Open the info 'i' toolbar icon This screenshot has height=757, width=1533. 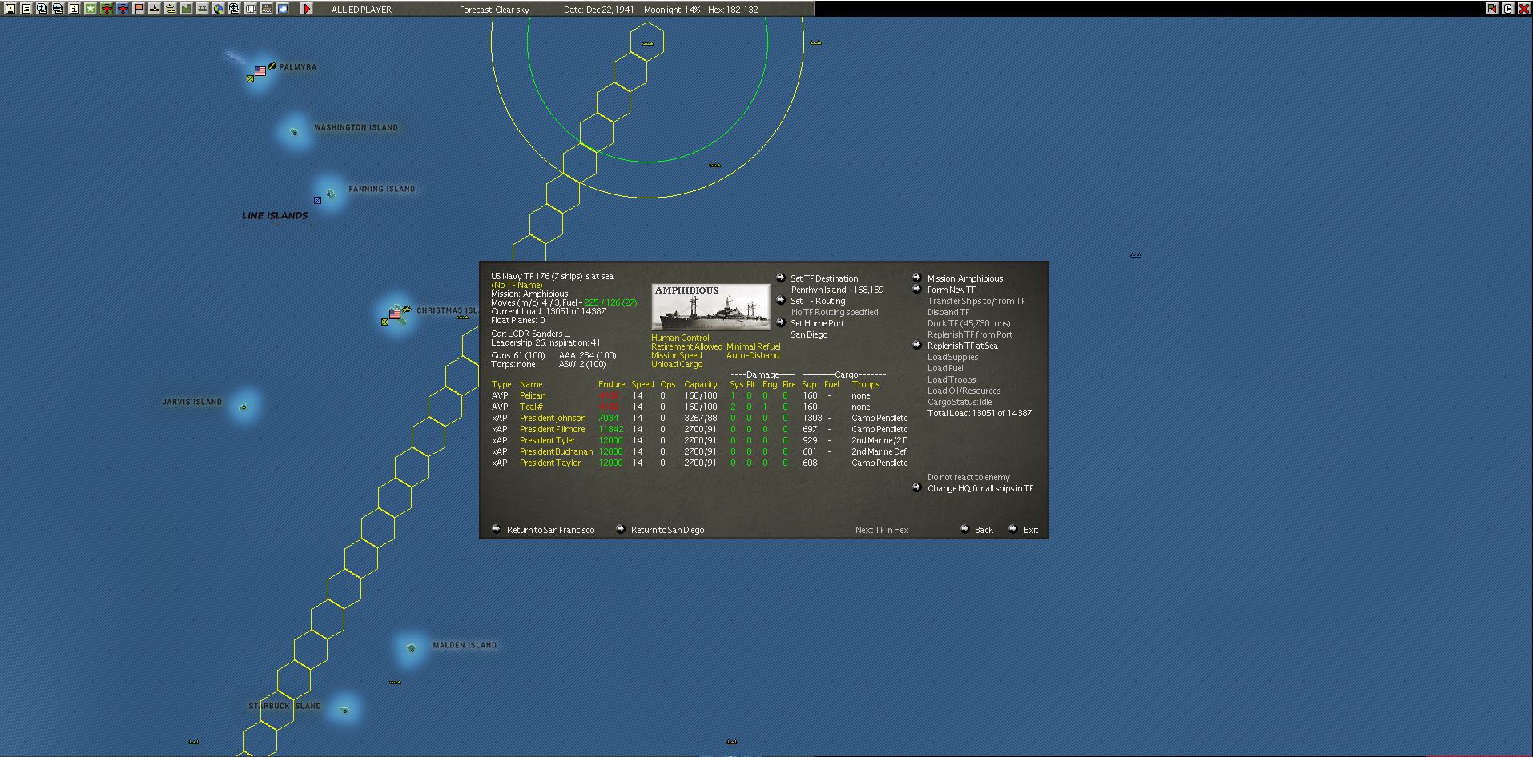pos(74,9)
